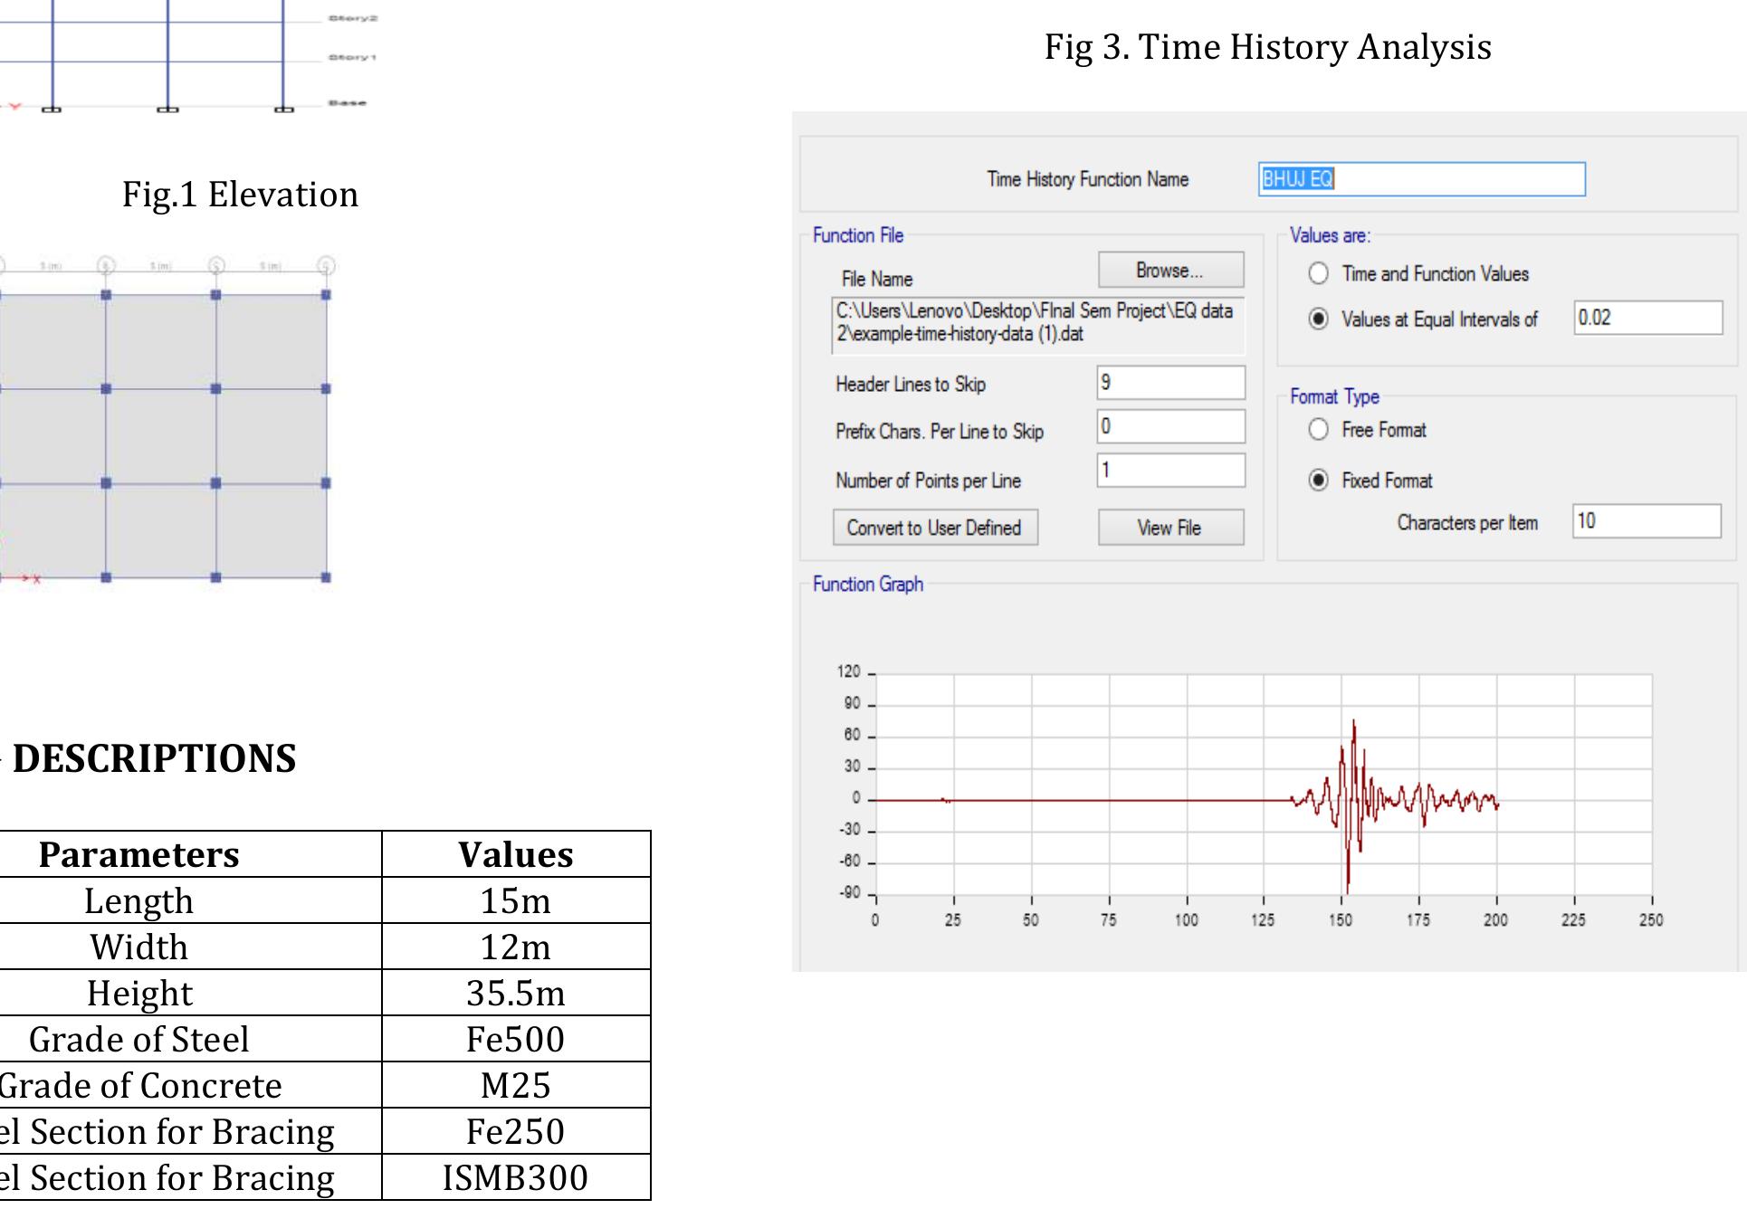
Task: Click the 'ISMB300' table cell
Action: (516, 1177)
